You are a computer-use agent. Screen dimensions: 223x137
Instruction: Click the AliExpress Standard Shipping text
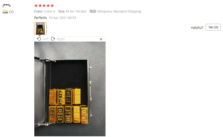(119, 11)
